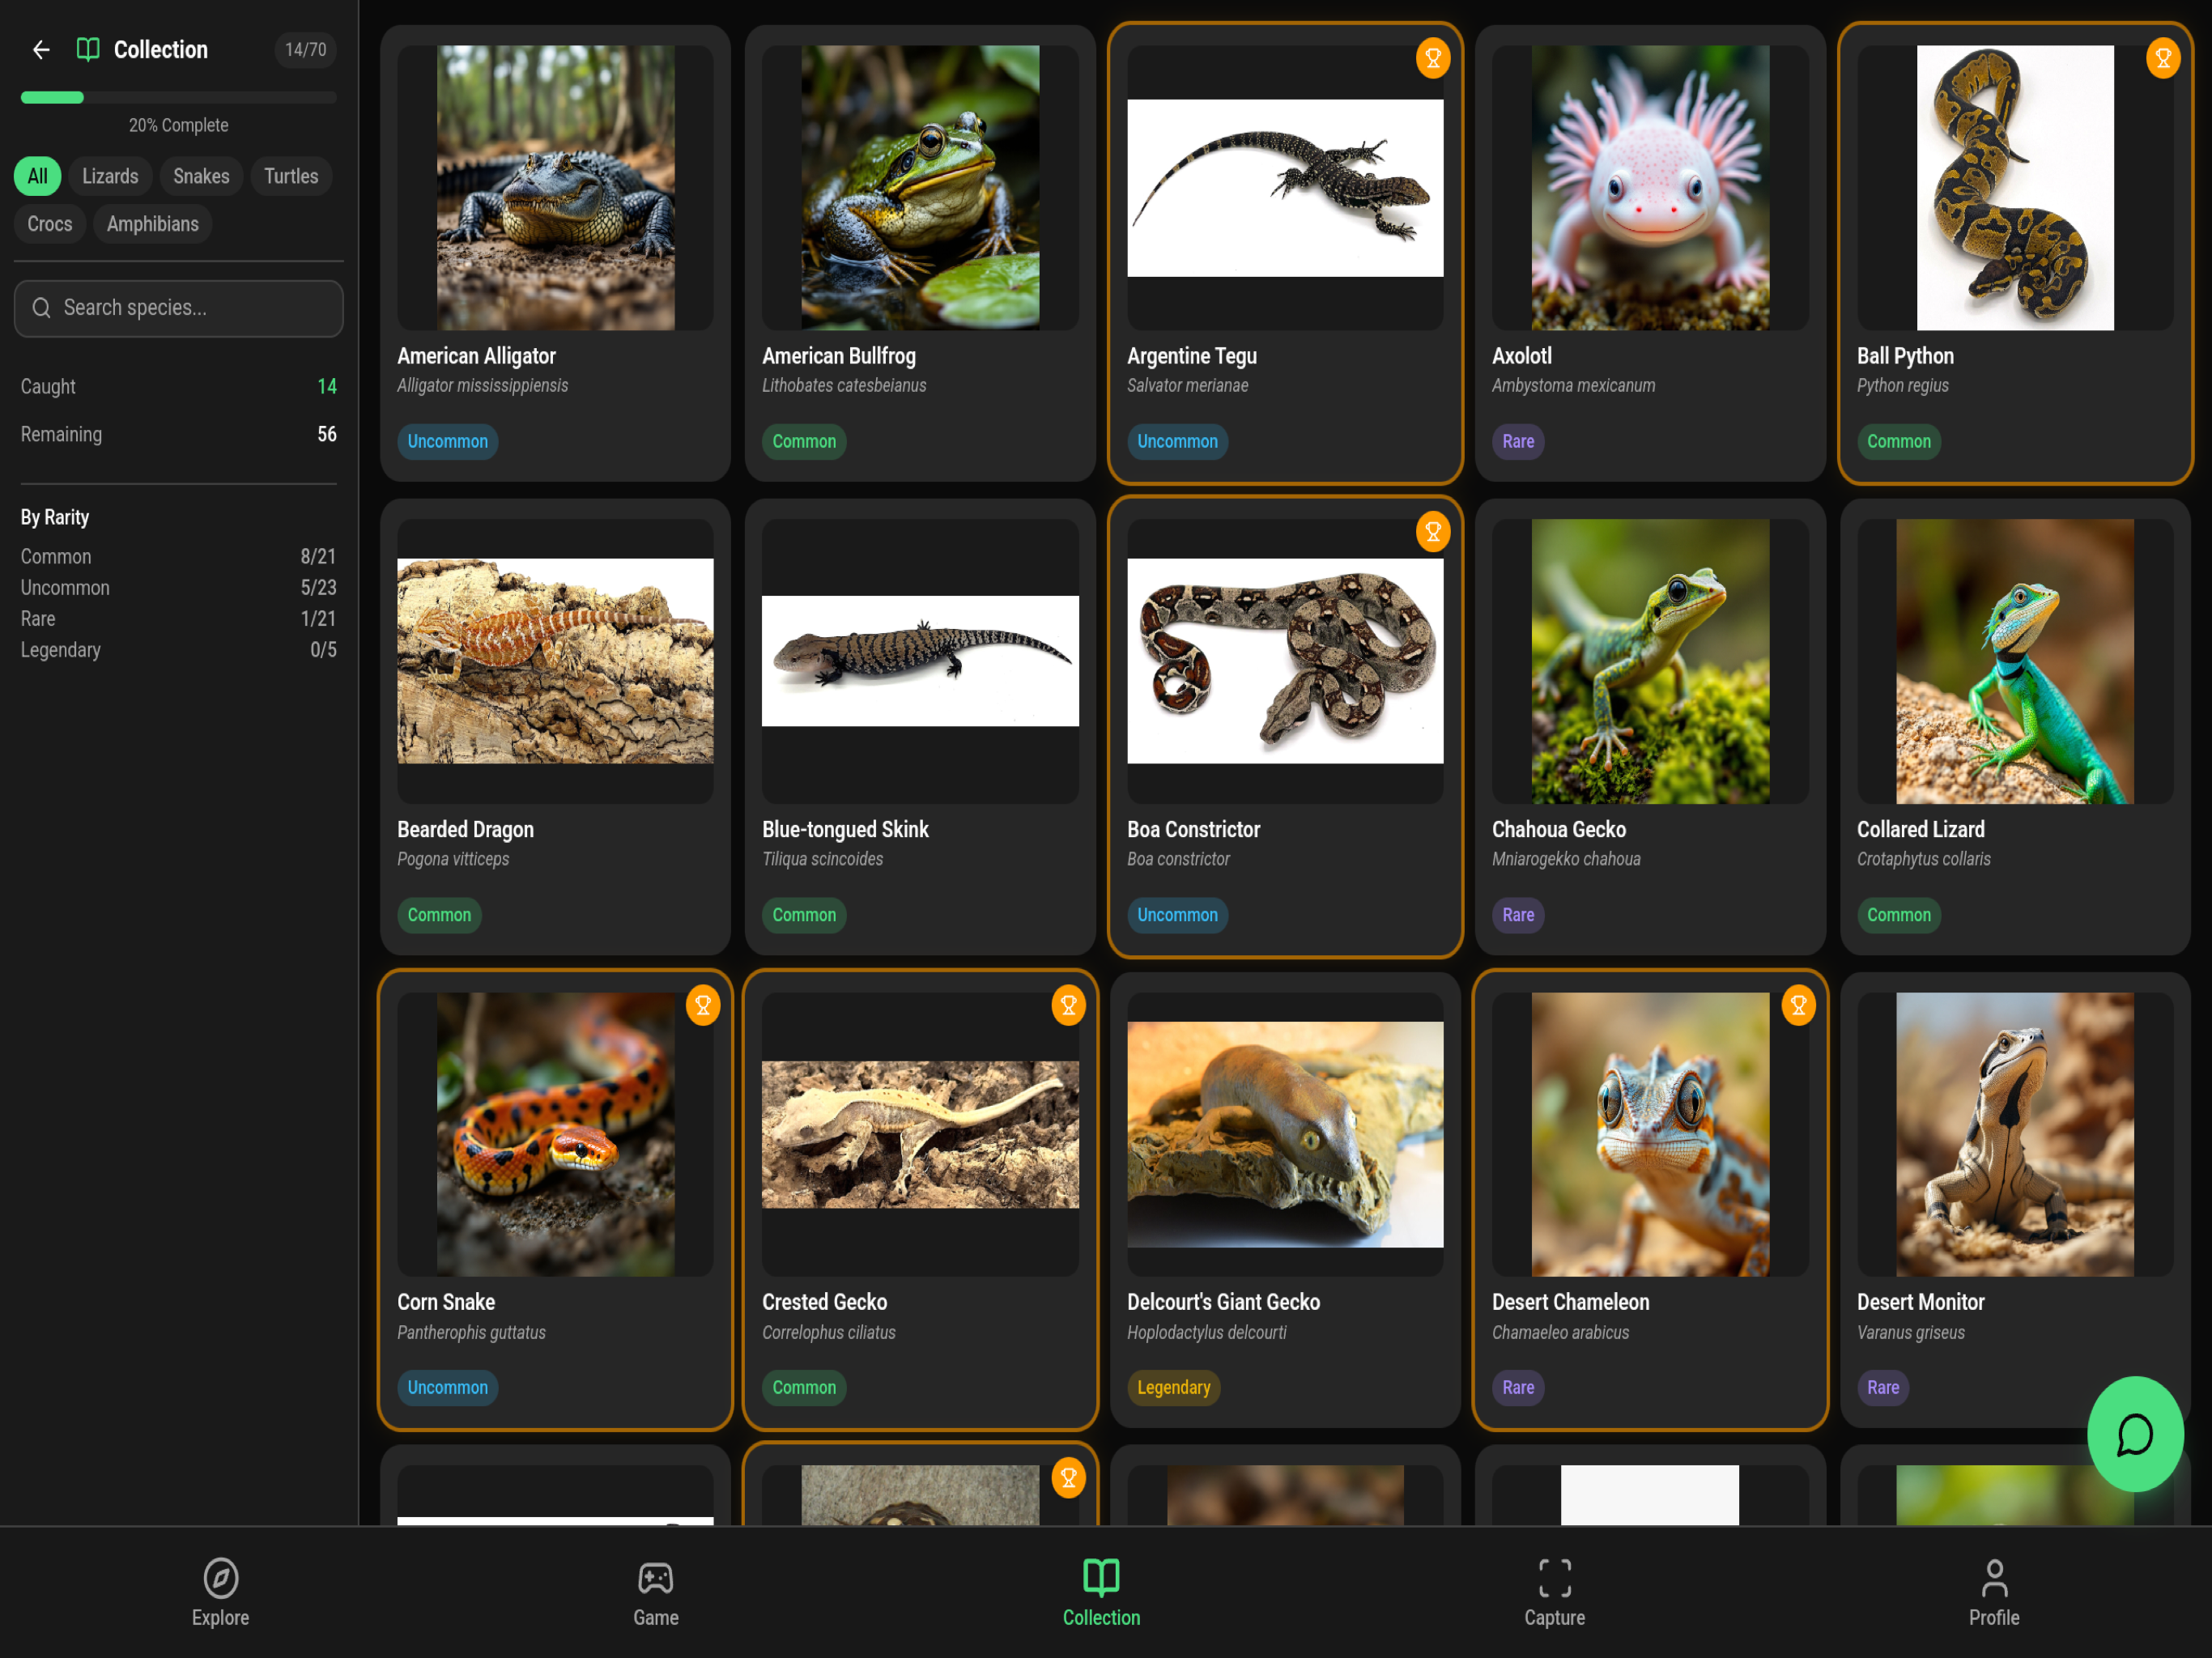Open the Axolotl photo

(x=1650, y=188)
